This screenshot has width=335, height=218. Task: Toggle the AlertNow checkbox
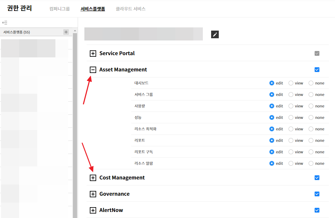point(317,210)
